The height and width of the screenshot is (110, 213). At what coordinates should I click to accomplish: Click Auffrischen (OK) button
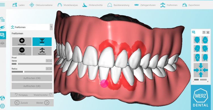32,78
